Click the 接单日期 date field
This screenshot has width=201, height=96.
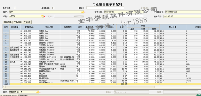(182, 16)
